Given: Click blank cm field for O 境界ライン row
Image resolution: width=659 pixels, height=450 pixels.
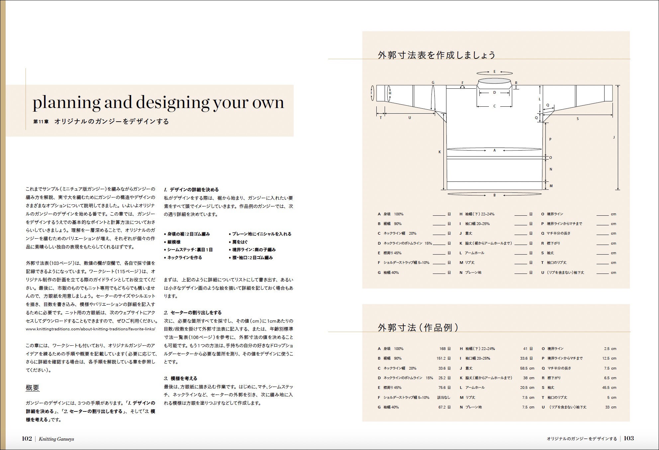Looking at the screenshot, I should pos(602,214).
